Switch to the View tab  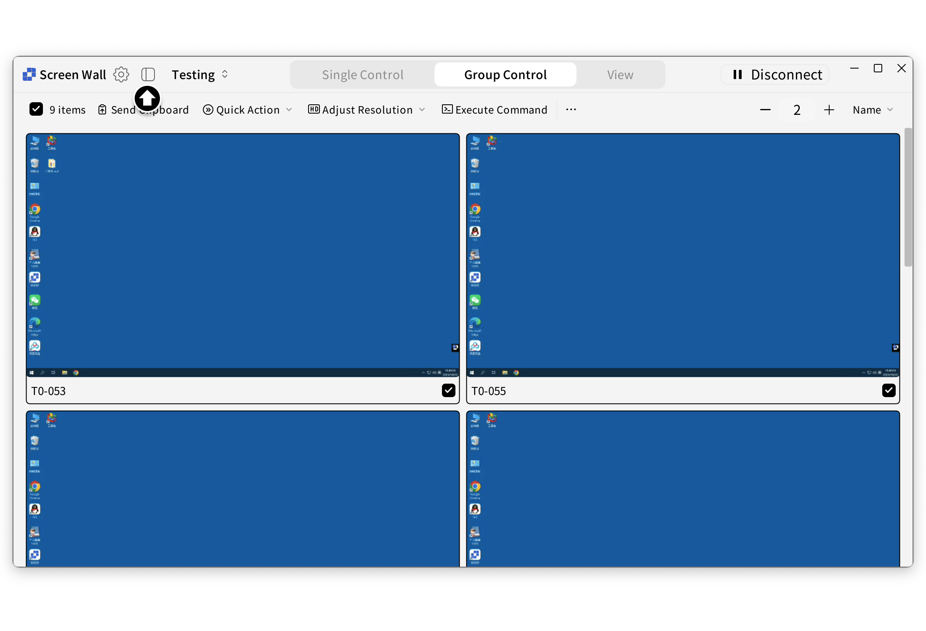click(620, 74)
